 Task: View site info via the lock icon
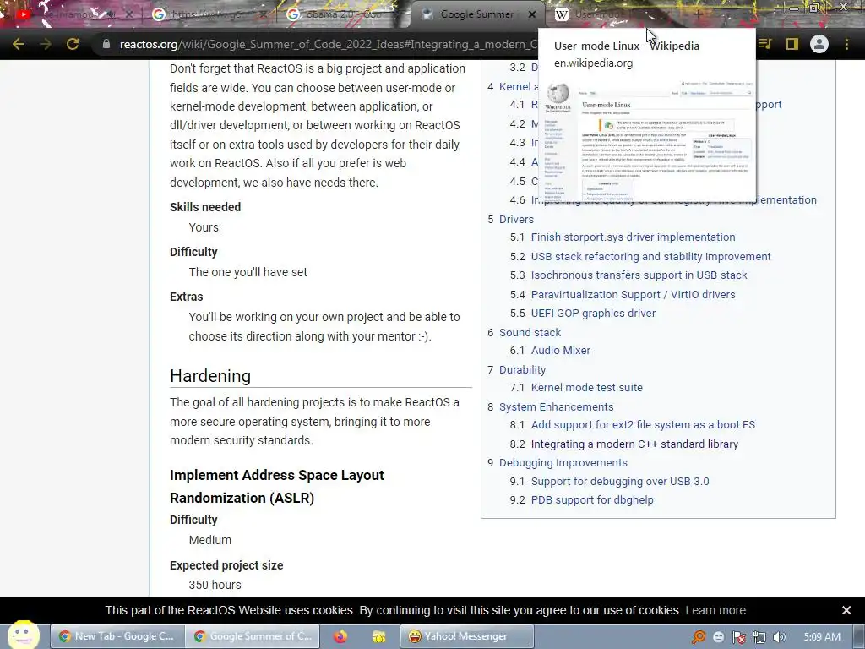(106, 44)
